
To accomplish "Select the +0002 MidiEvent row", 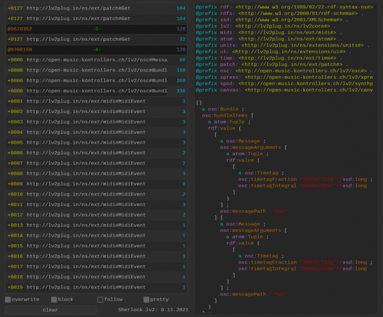I will [x=96, y=111].
